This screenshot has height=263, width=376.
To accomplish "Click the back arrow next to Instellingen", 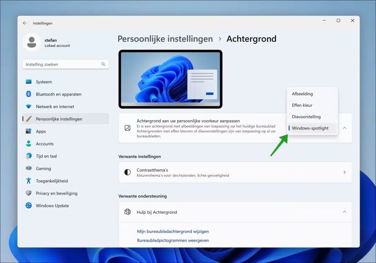I will (25, 23).
